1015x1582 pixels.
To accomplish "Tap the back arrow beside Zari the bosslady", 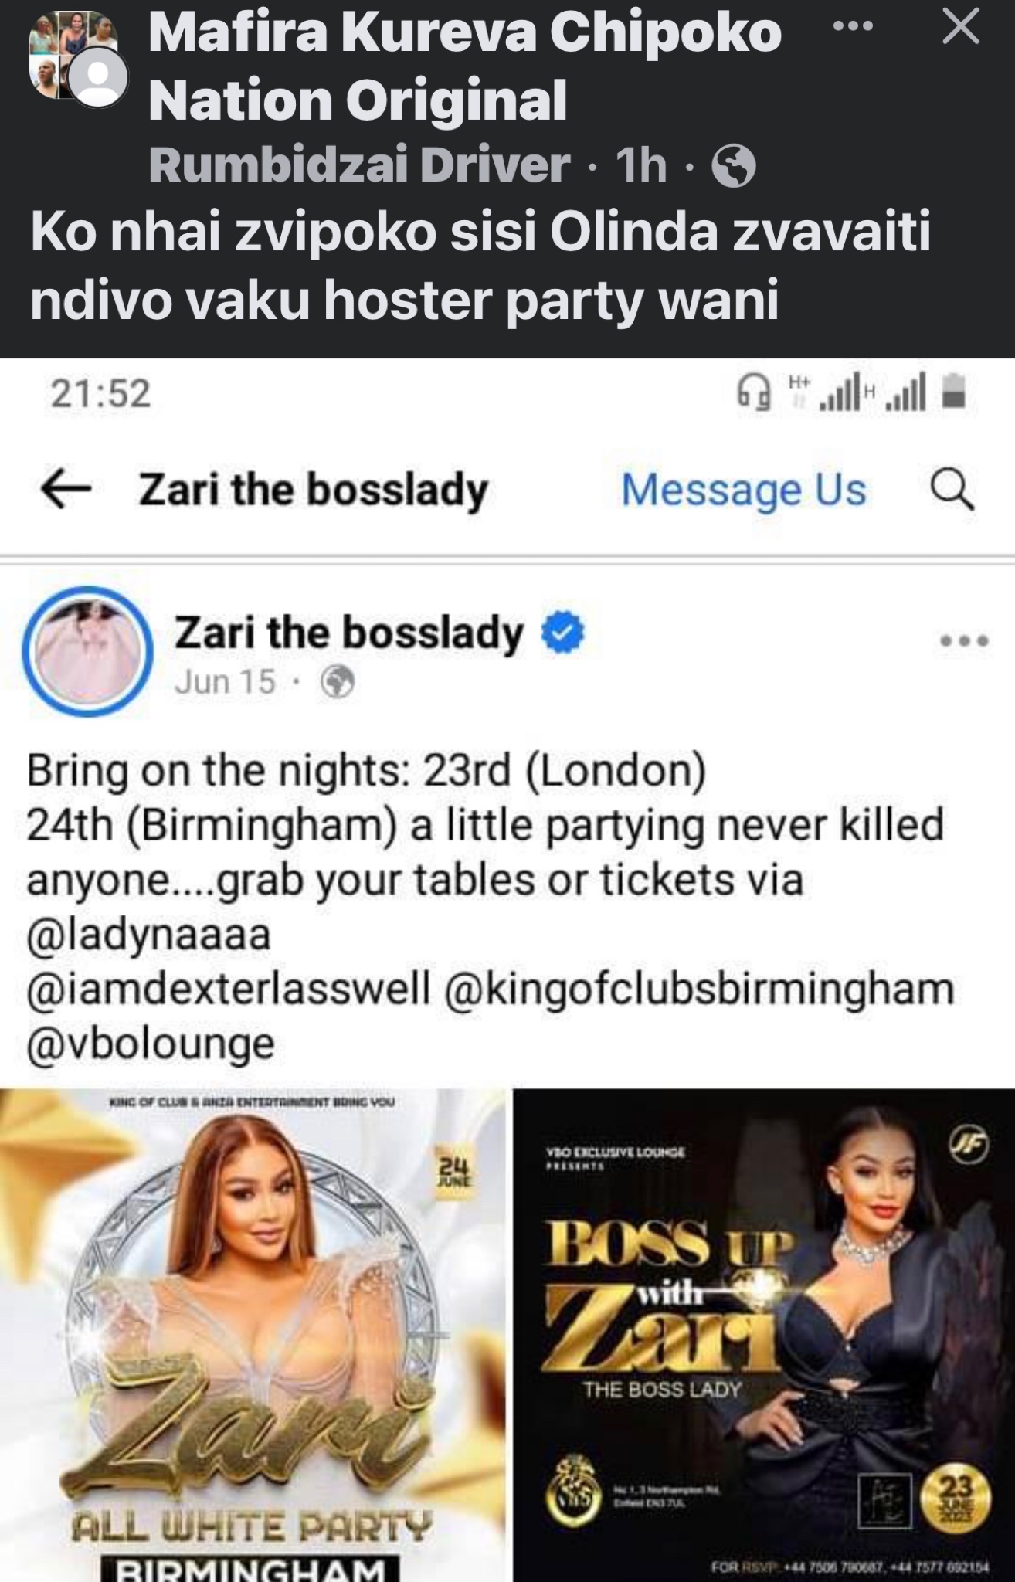I will [x=66, y=490].
